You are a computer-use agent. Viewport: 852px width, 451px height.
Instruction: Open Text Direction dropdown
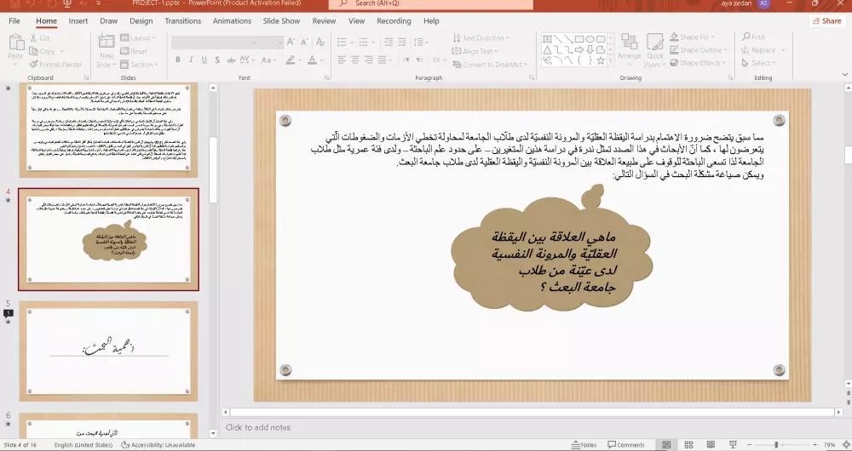tap(481, 38)
